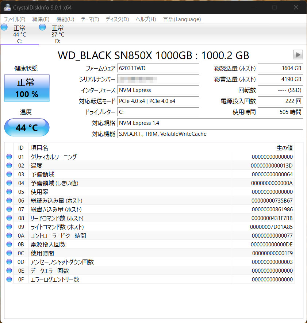
Task: Click the CrystalDiskInfo app icon in title bar
Action: click(7, 7)
